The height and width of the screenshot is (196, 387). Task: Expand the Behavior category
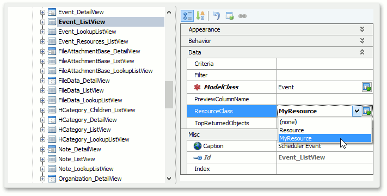point(362,41)
